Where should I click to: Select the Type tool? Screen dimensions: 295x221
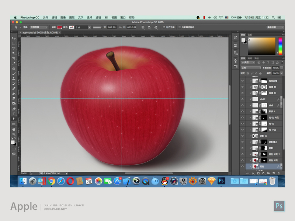[14, 114]
